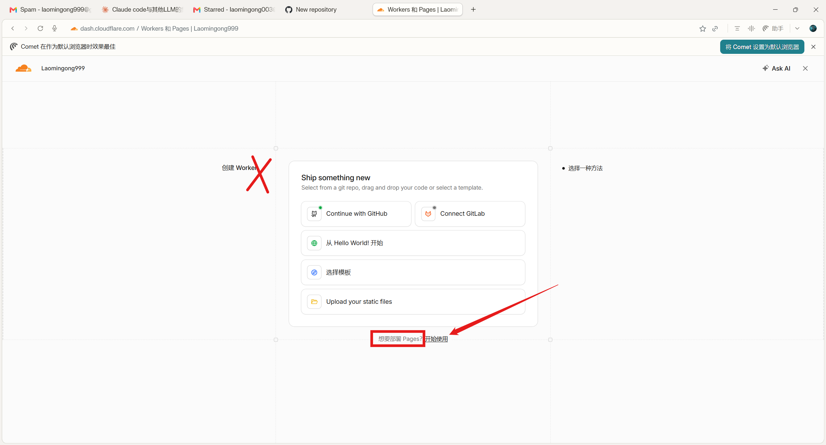Open the voice waveform icon in toolbar
This screenshot has width=826, height=445.
point(751,28)
